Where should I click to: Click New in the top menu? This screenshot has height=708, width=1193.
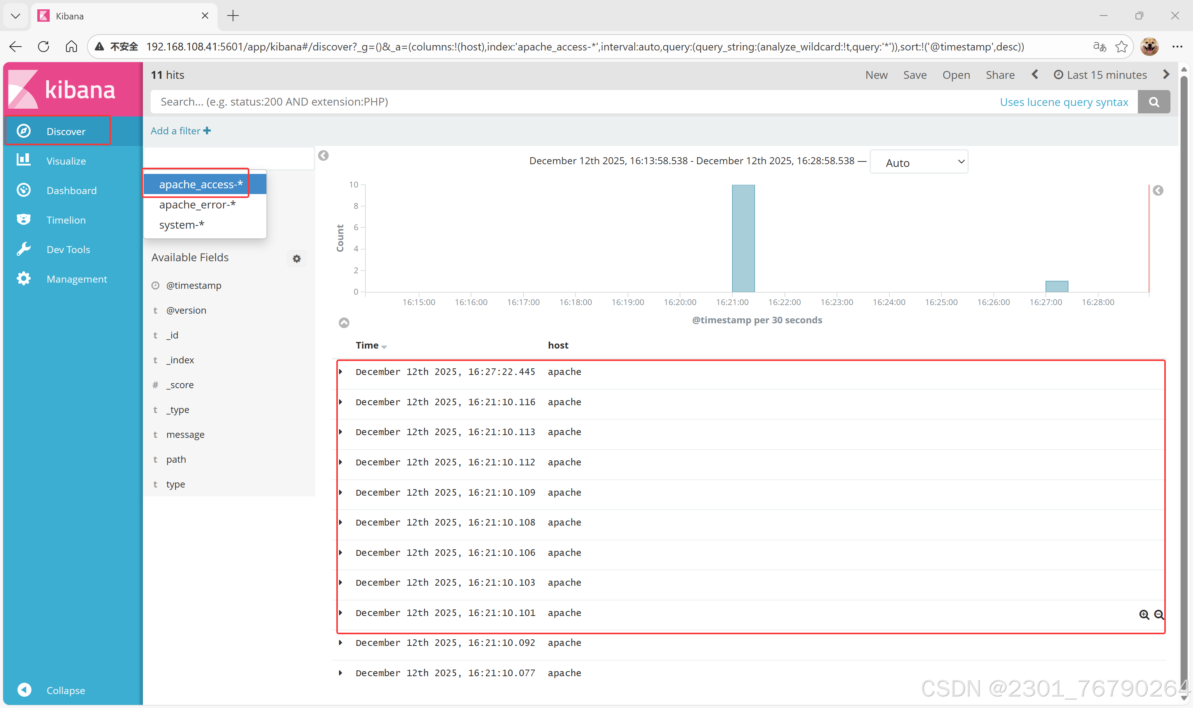[x=876, y=75]
